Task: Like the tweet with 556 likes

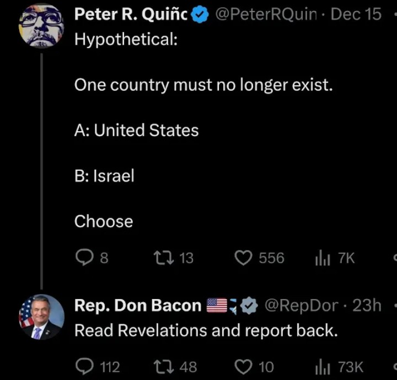Action: [243, 258]
